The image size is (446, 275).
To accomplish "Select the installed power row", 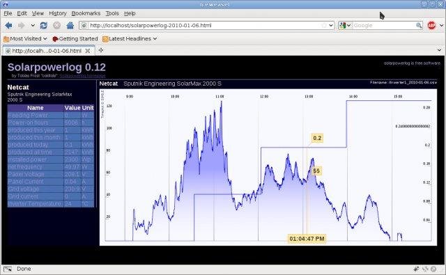I will click(x=51, y=159).
